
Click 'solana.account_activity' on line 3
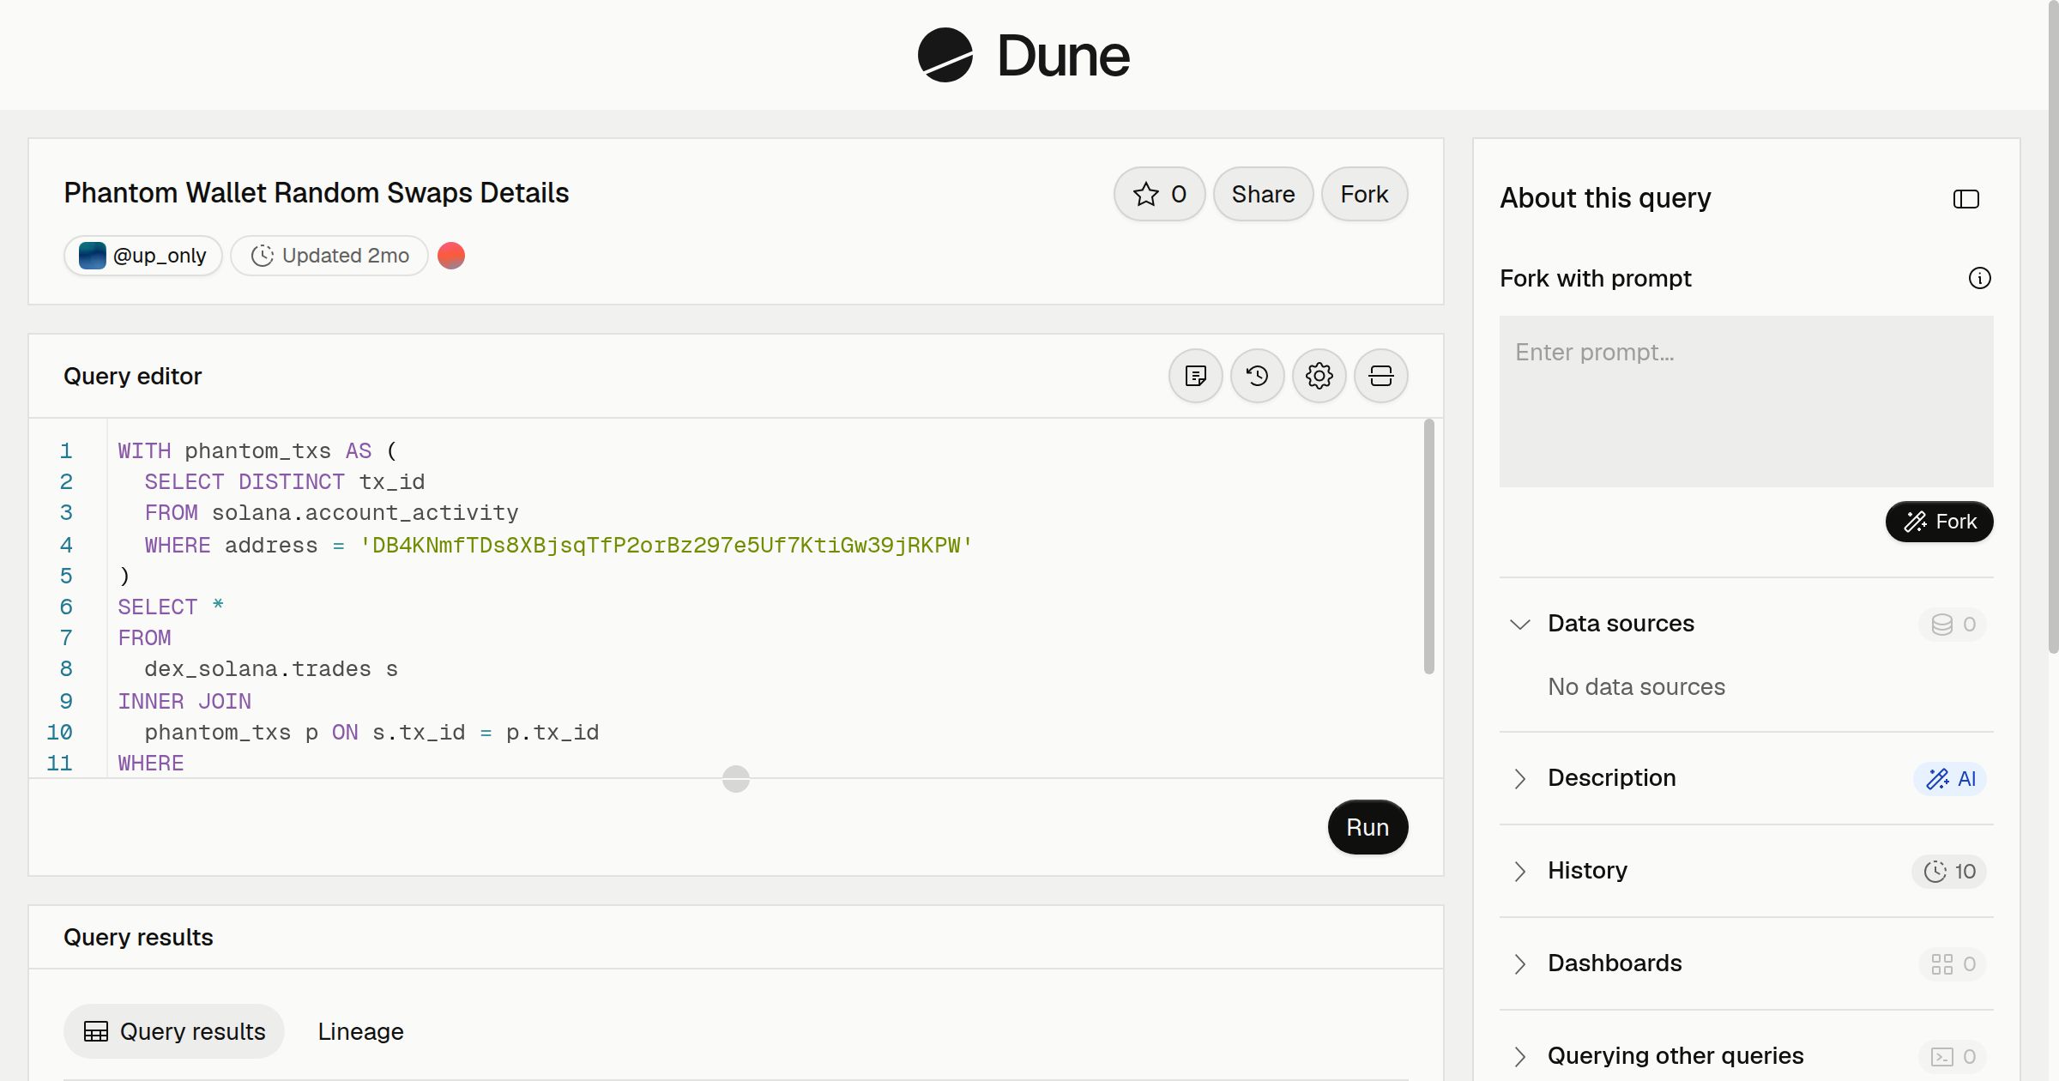tap(365, 513)
